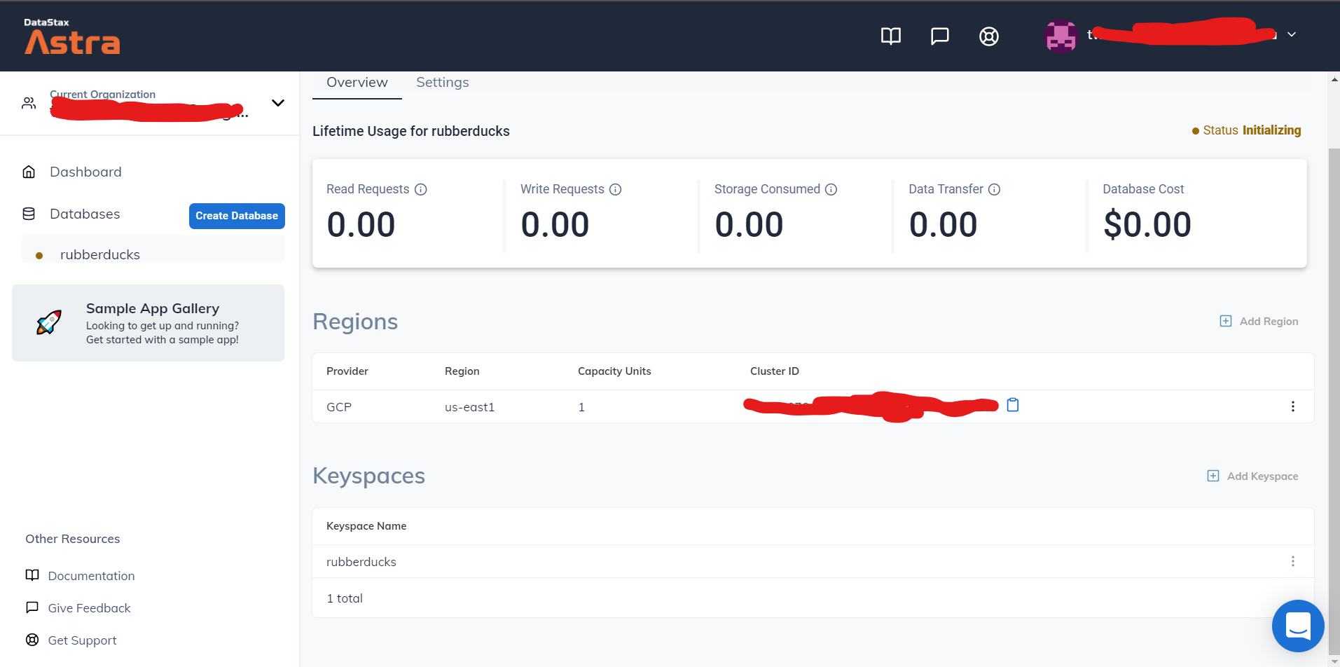Open the rubberducks keyspace row options menu
Image resolution: width=1340 pixels, height=667 pixels.
click(x=1293, y=561)
